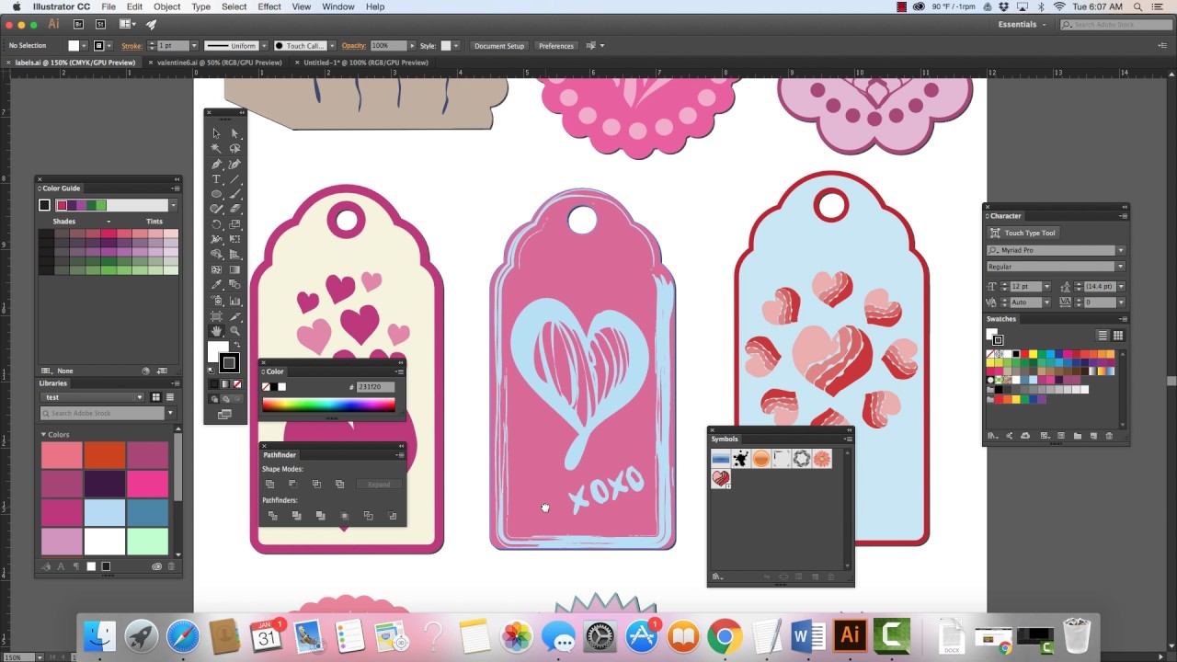
Task: Select the Lasso tool
Action: 234,148
